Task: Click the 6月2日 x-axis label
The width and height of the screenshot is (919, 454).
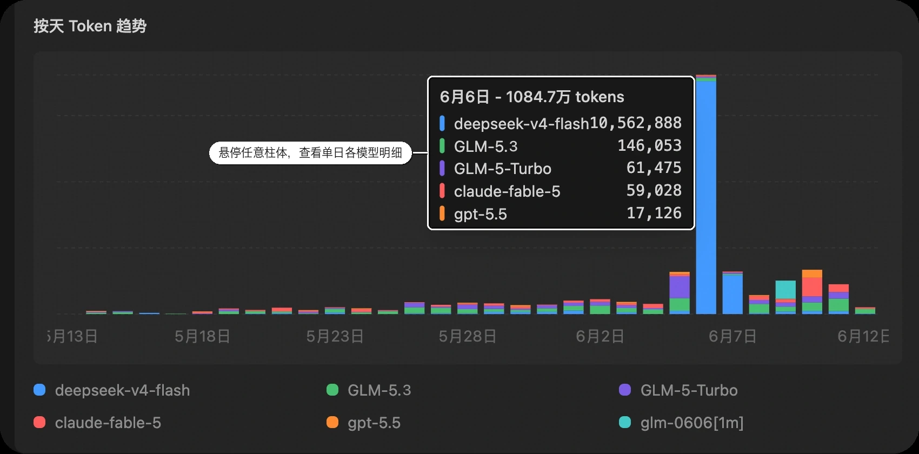Action: [x=600, y=336]
